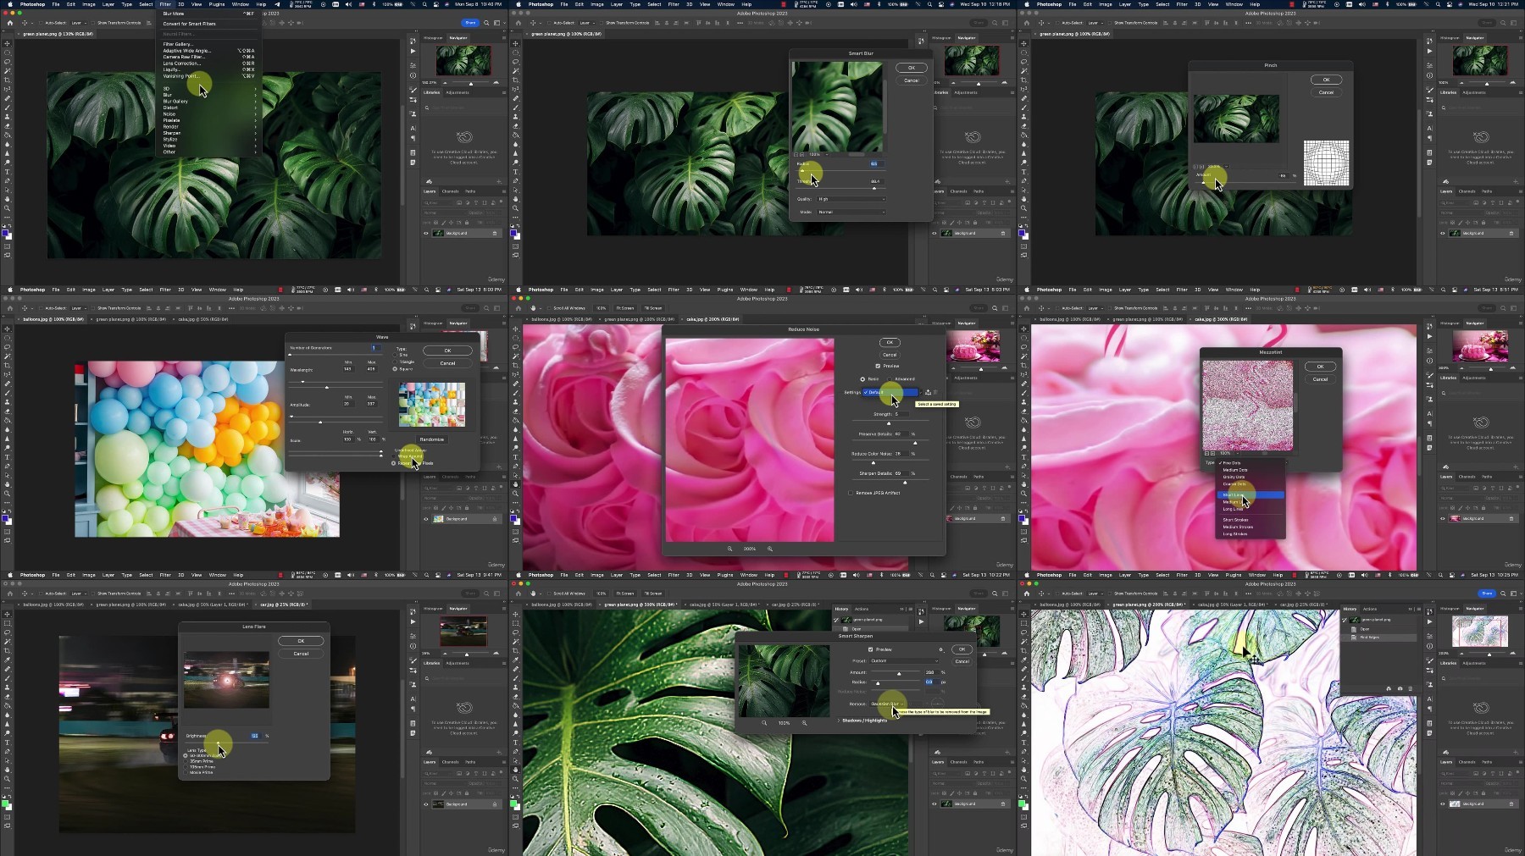Choose Convert for Smart Filters menu item
The width and height of the screenshot is (1525, 856).
(189, 24)
